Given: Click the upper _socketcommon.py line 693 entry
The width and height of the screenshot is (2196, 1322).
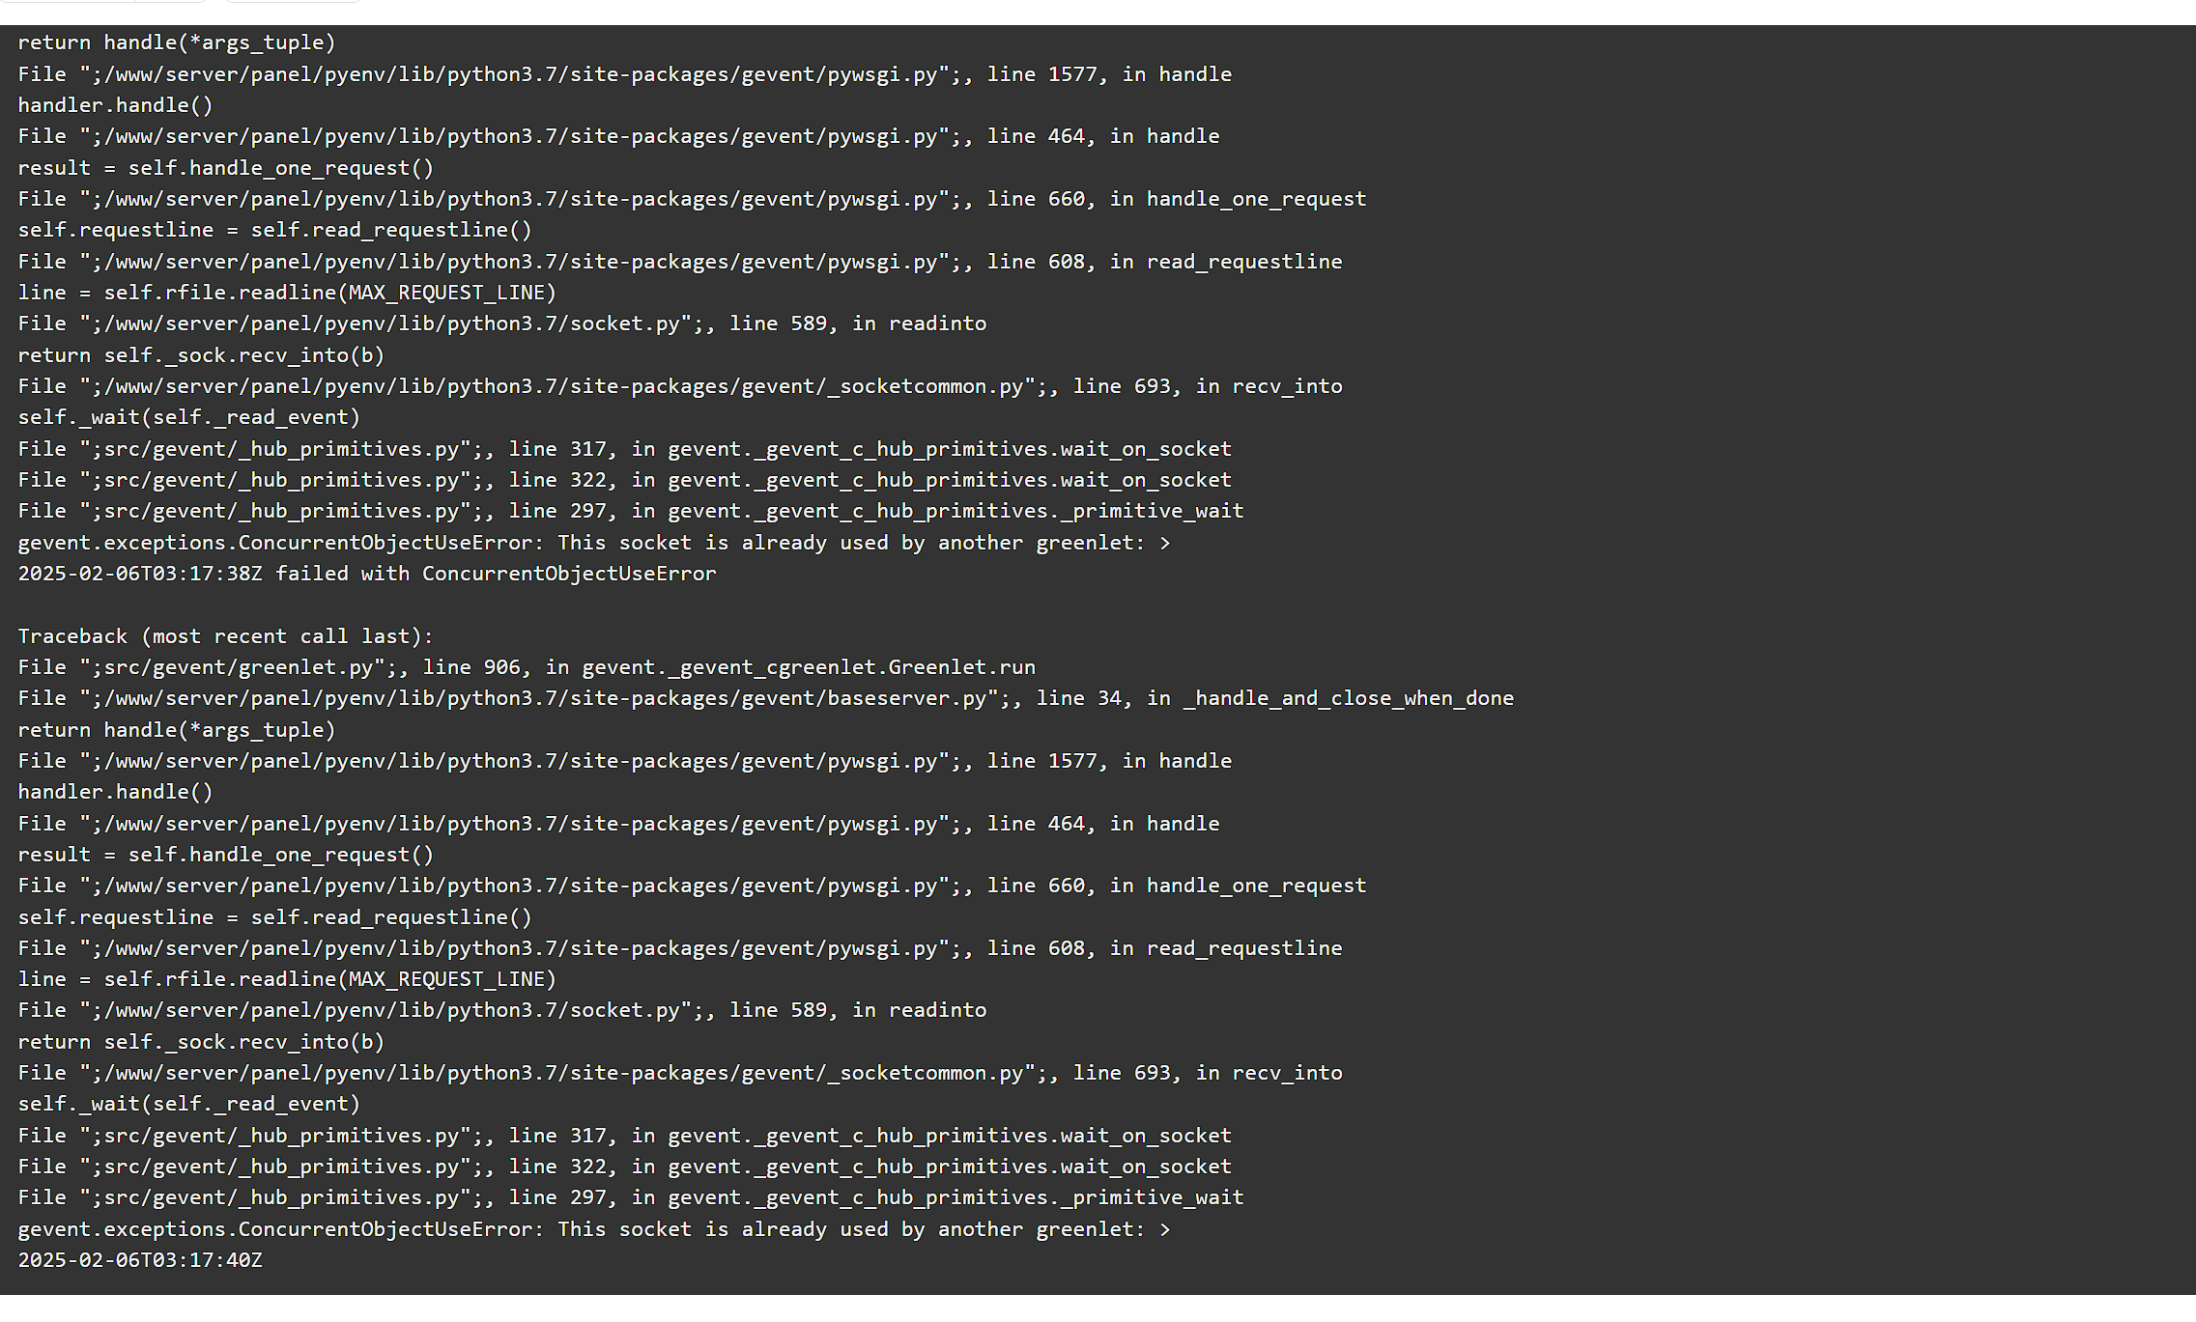Looking at the screenshot, I should pyautogui.click(x=679, y=385).
